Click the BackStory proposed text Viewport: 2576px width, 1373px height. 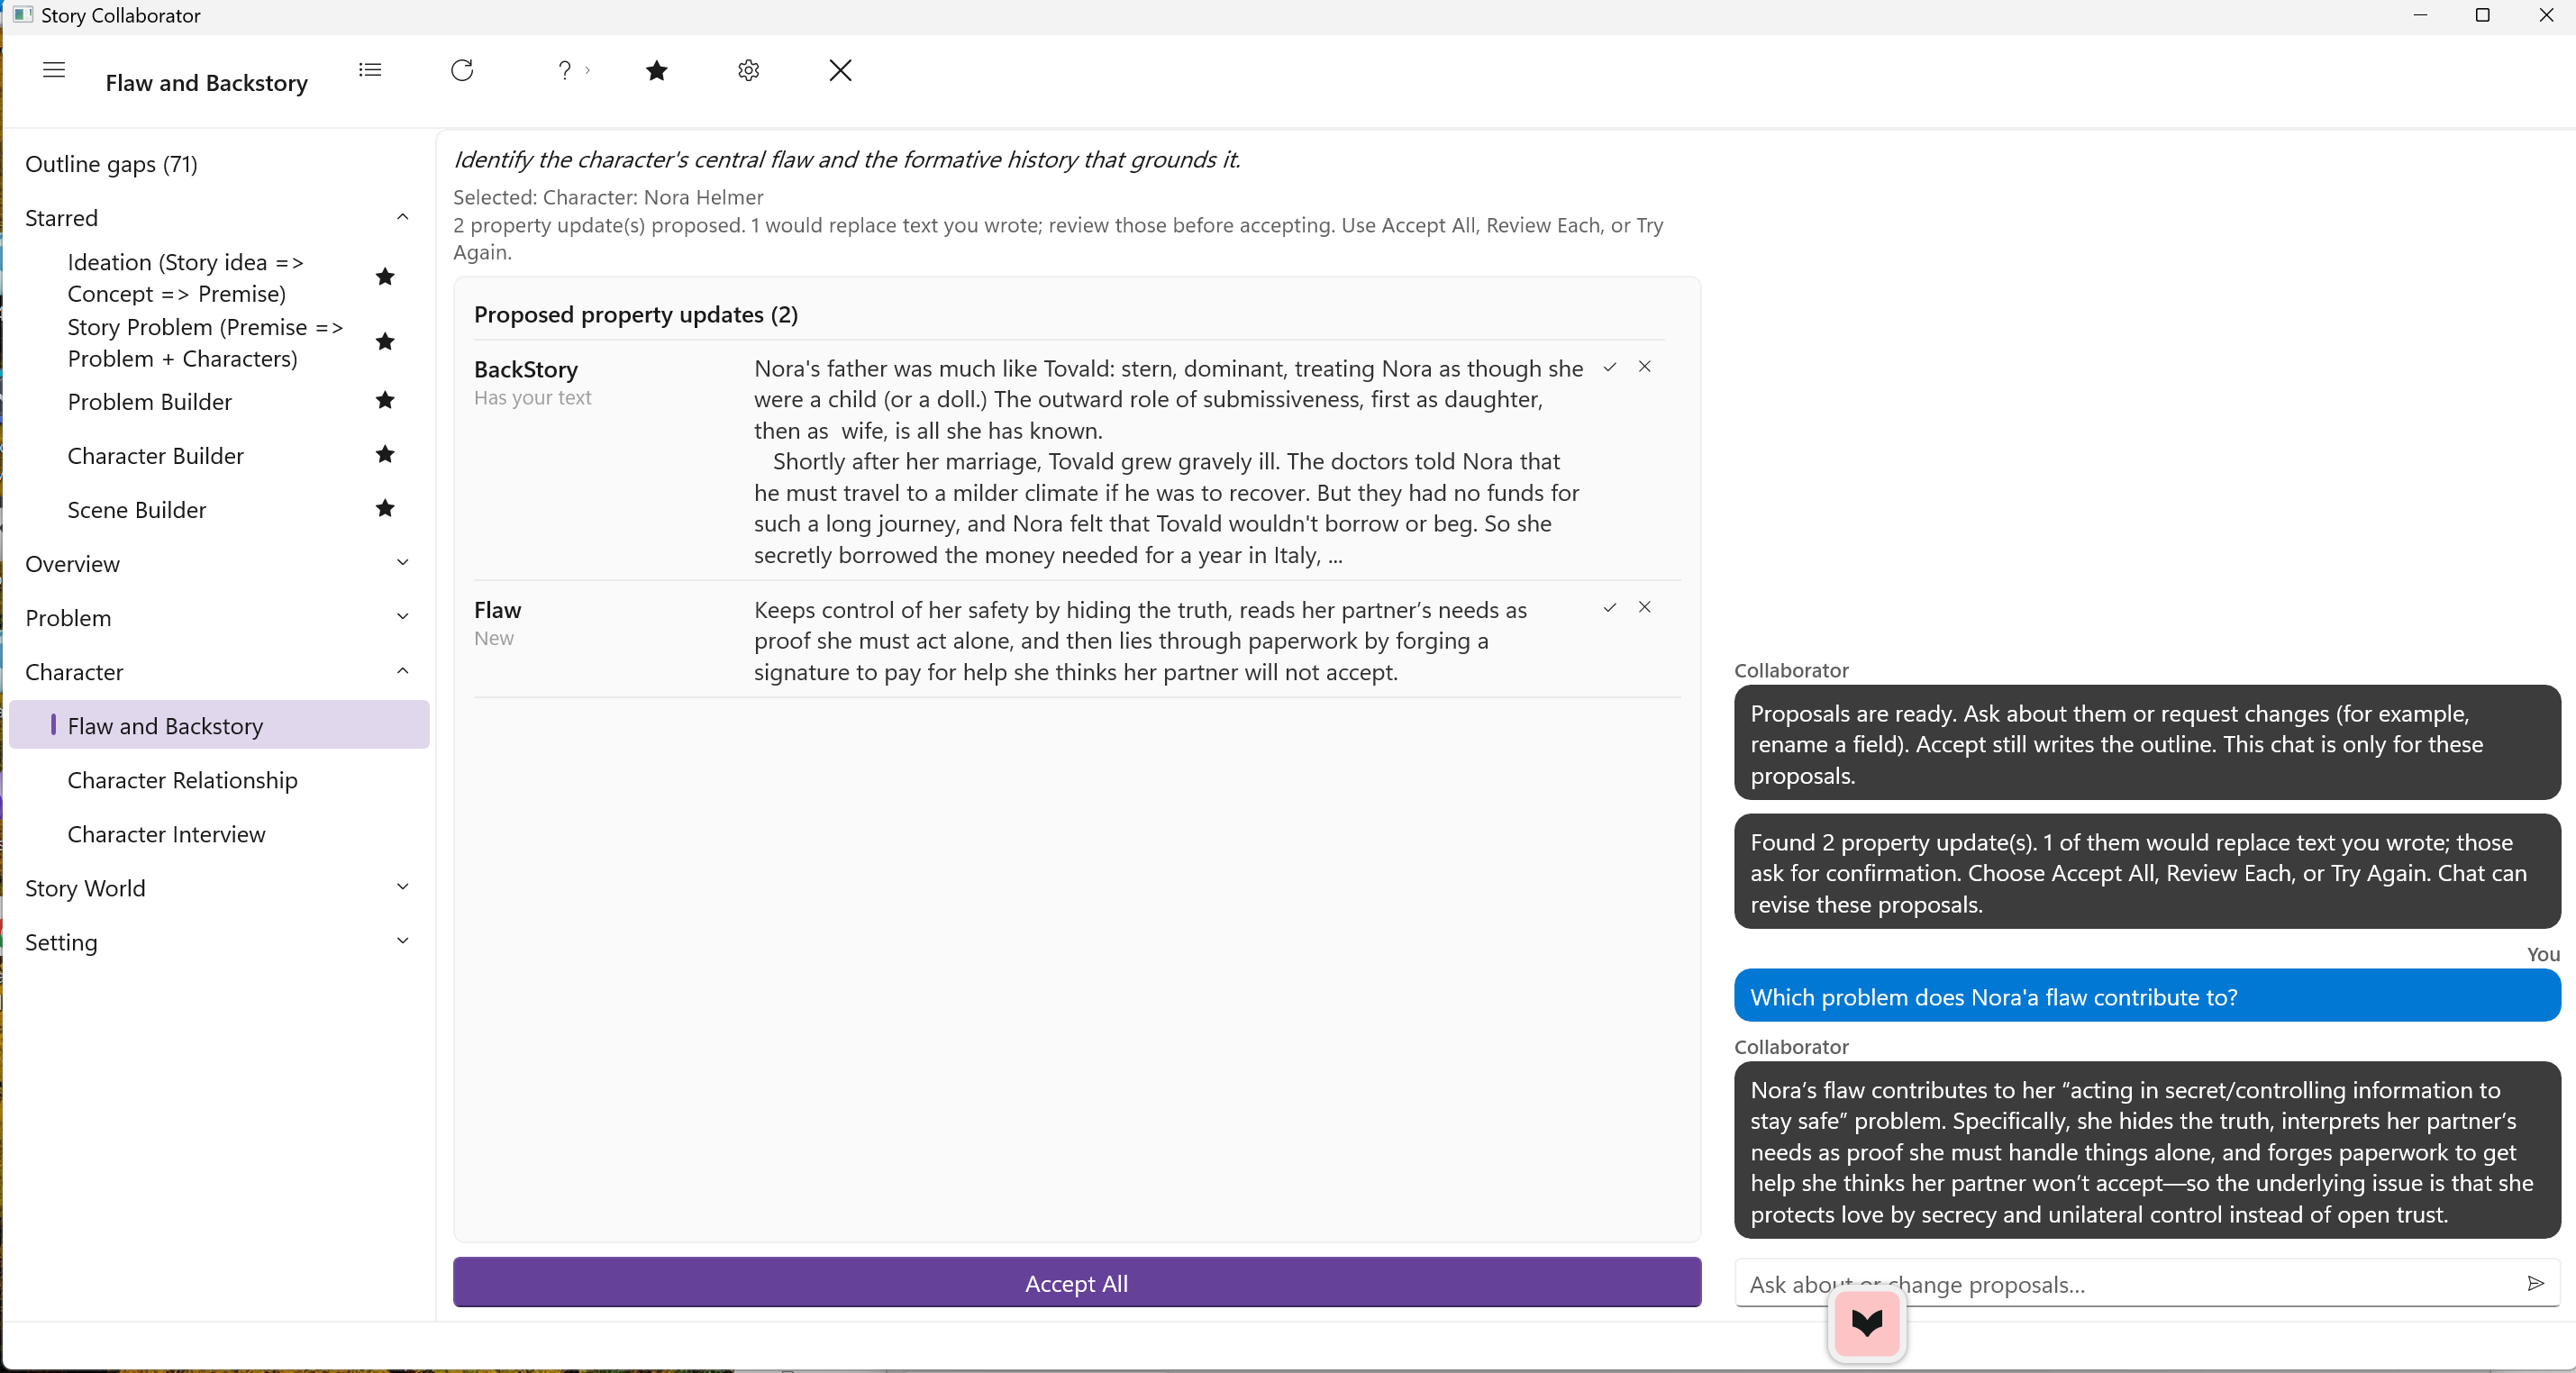pos(1169,461)
